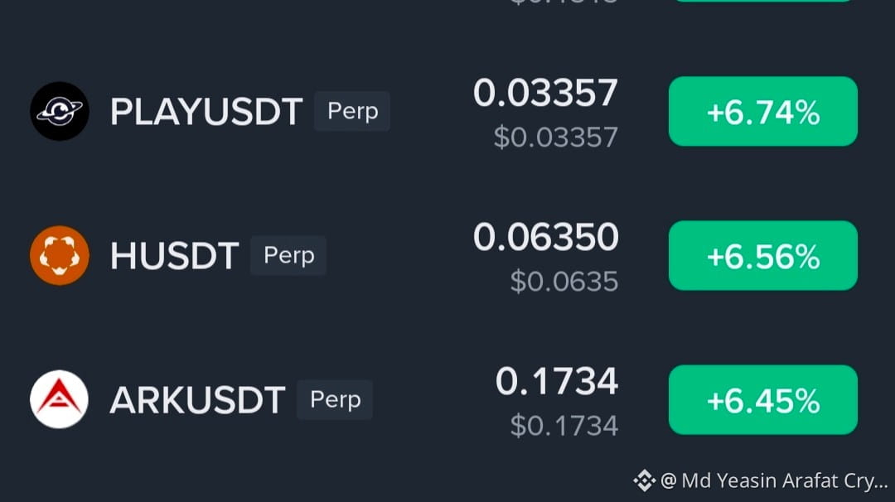Open Md Yeasin Arafat author watermark
The image size is (895, 502).
pyautogui.click(x=775, y=481)
